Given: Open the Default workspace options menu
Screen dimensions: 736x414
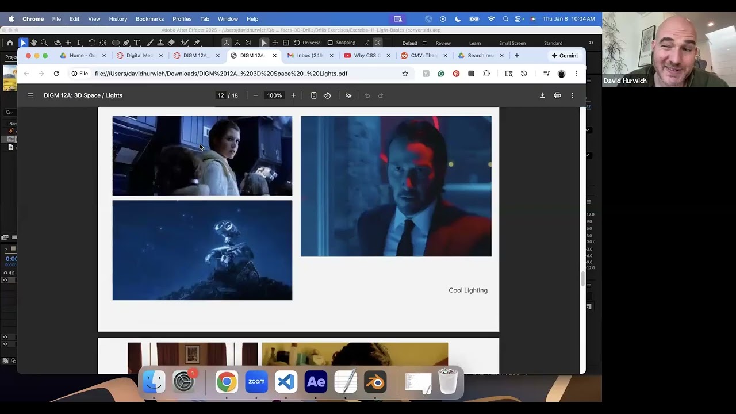Looking at the screenshot, I should tap(424, 43).
